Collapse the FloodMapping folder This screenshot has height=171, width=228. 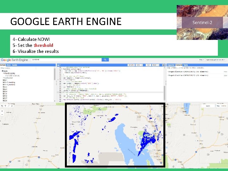[3, 73]
